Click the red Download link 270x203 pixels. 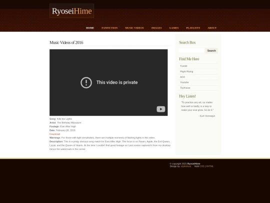[x=55, y=134]
